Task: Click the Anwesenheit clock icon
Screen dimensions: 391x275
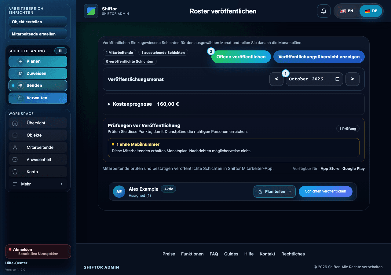Action: (15, 159)
